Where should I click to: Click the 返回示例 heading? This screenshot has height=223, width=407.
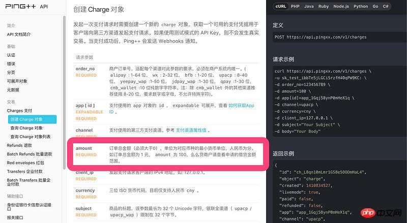point(283,154)
